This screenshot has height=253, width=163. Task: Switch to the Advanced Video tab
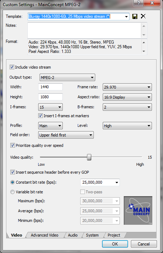pos(45,235)
